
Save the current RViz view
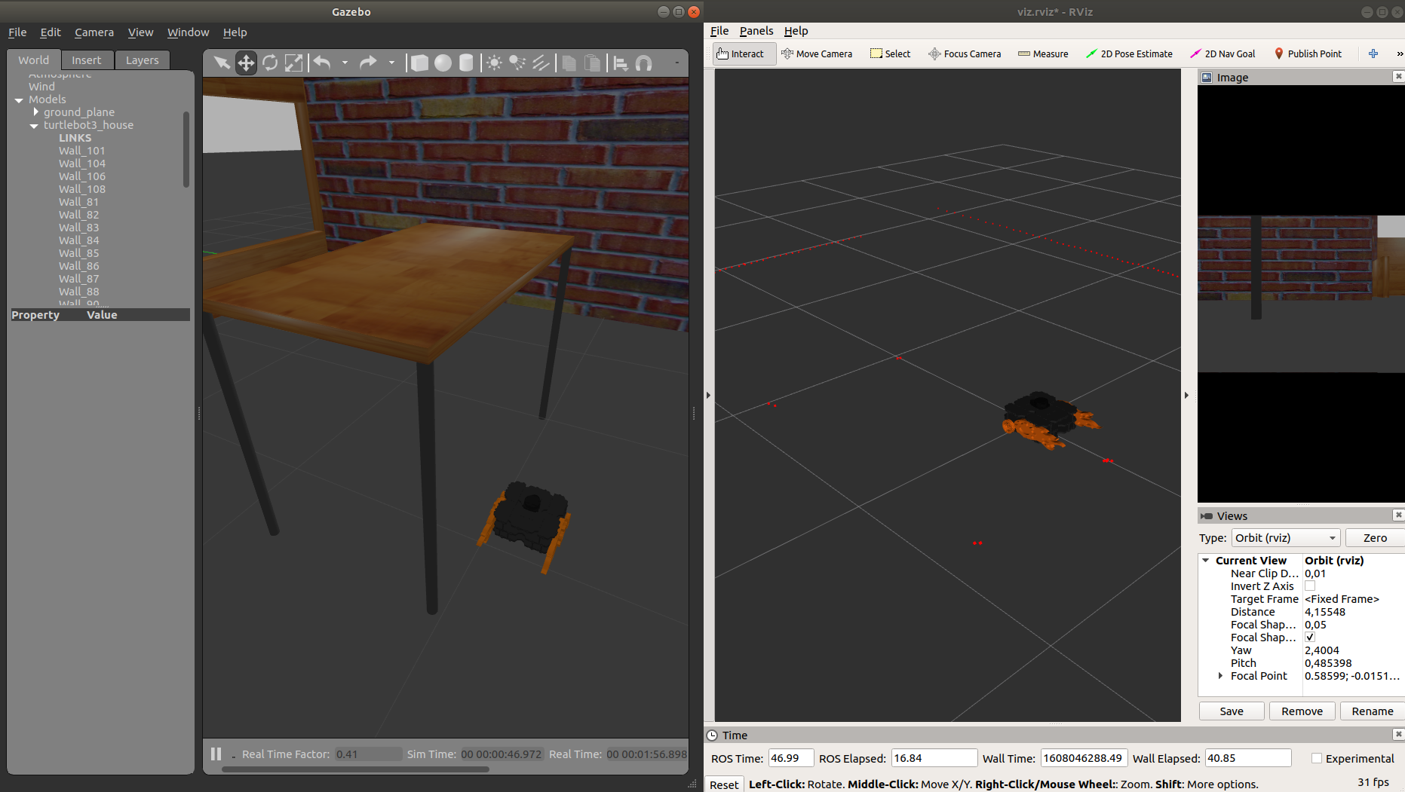click(x=1232, y=711)
